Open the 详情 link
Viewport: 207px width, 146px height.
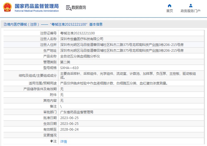click(x=63, y=142)
